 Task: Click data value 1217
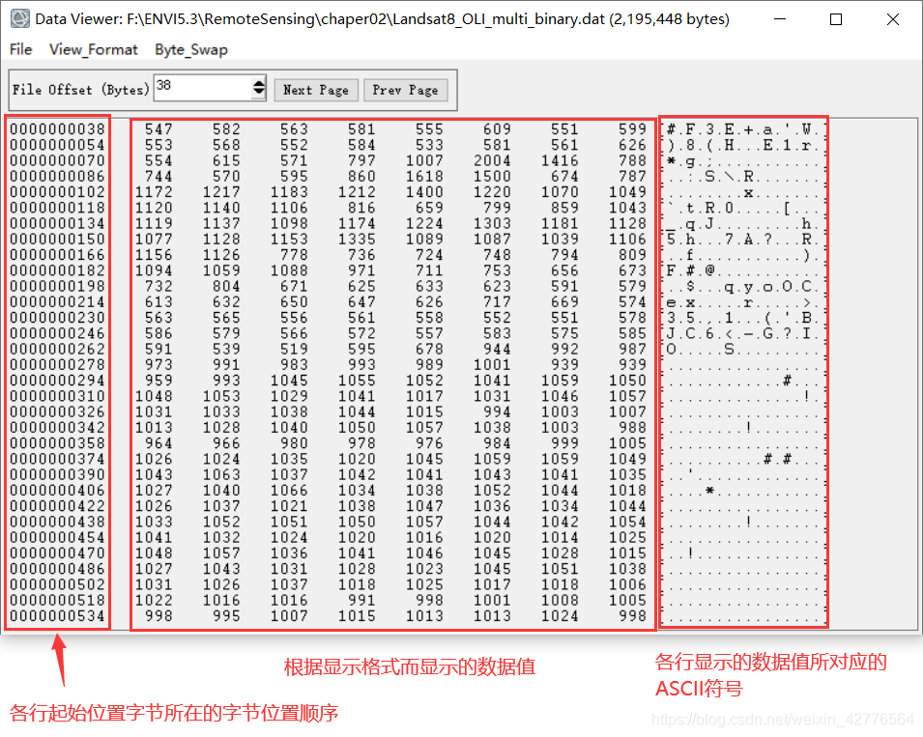[x=221, y=192]
